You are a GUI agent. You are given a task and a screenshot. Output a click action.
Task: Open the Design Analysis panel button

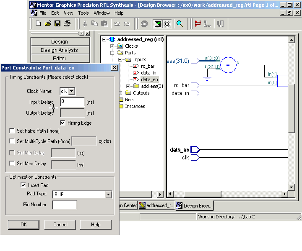[60, 50]
